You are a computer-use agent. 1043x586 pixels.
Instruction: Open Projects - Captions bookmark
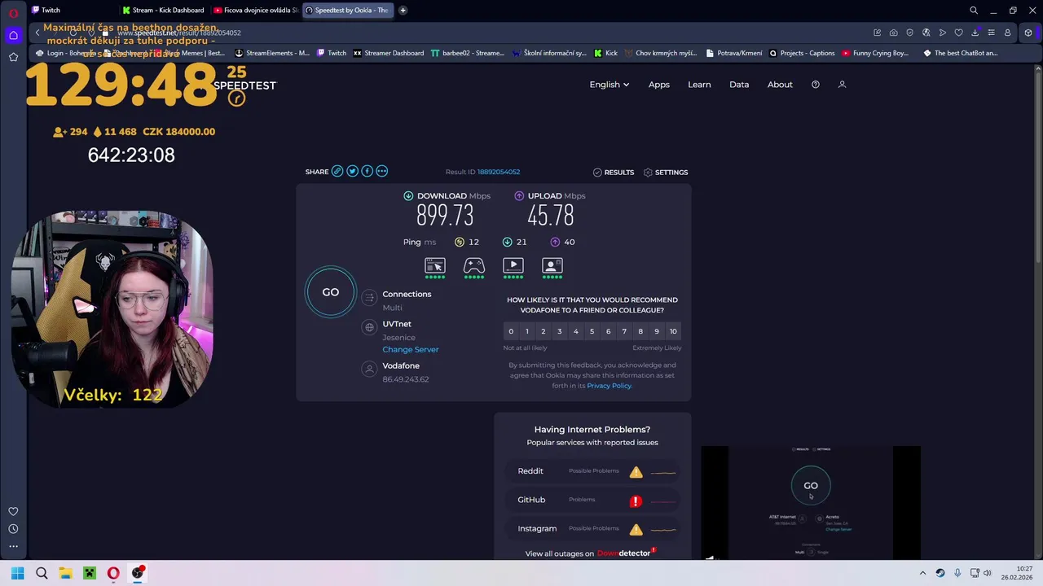click(x=803, y=53)
